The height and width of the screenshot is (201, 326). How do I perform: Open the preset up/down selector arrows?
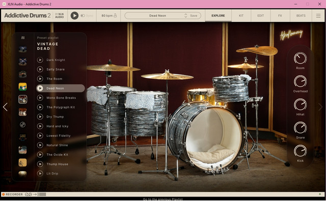point(185,16)
